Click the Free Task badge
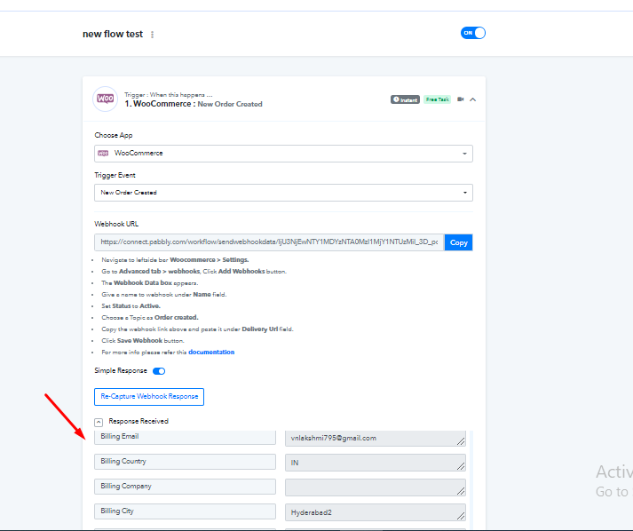 click(437, 99)
